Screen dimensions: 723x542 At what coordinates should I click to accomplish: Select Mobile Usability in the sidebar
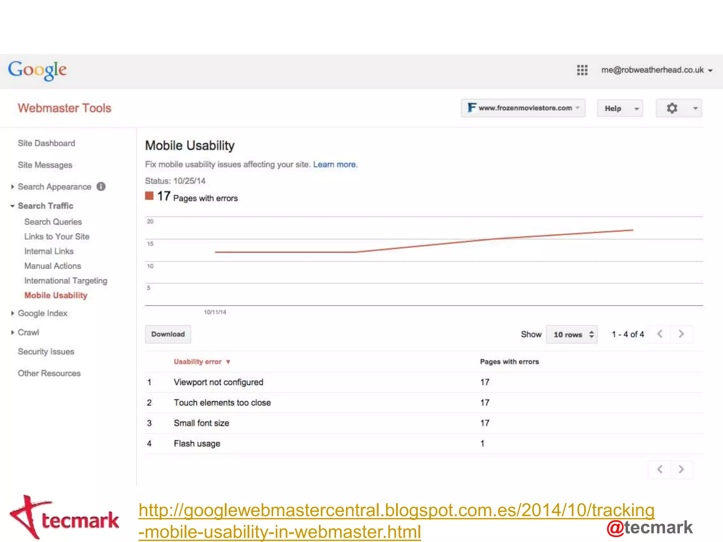55,295
